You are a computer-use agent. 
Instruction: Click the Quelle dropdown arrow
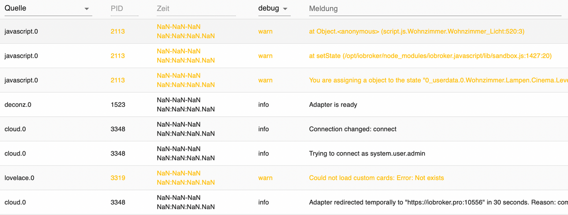pos(86,9)
